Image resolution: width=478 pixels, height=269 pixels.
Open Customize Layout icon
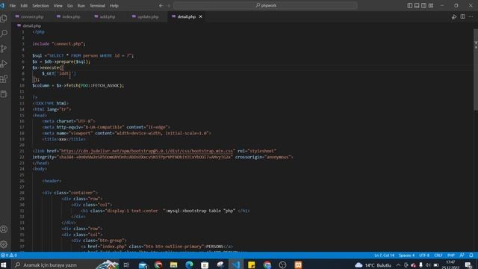pyautogui.click(x=431, y=5)
